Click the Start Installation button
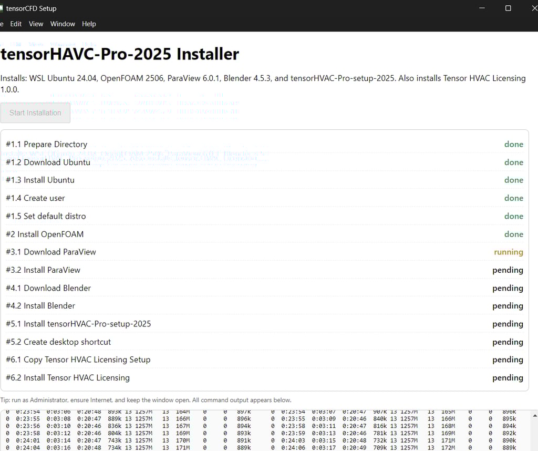This screenshot has width=538, height=451. point(35,113)
